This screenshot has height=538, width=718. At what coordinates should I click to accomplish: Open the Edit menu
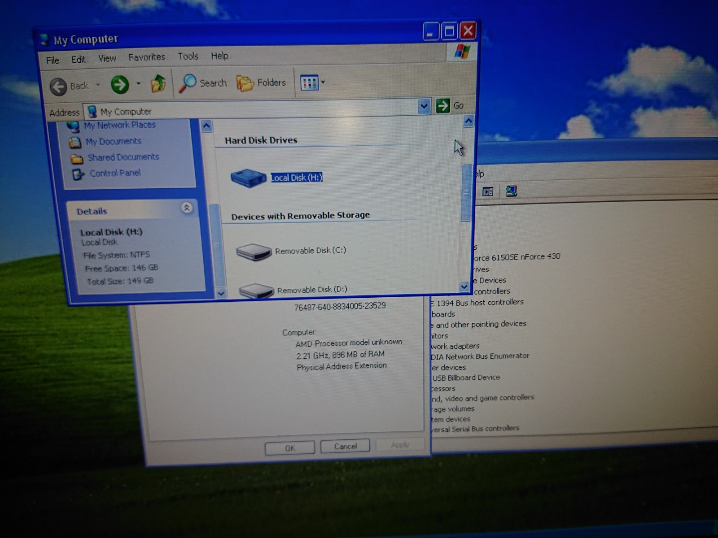79,59
